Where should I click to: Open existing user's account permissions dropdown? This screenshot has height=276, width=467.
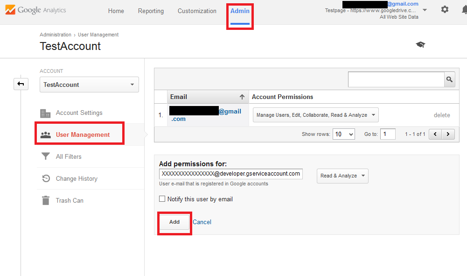tap(315, 115)
